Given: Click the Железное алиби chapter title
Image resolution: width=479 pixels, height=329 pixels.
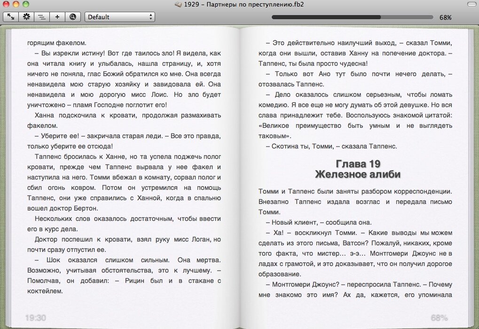Looking at the screenshot, I should (x=358, y=174).
